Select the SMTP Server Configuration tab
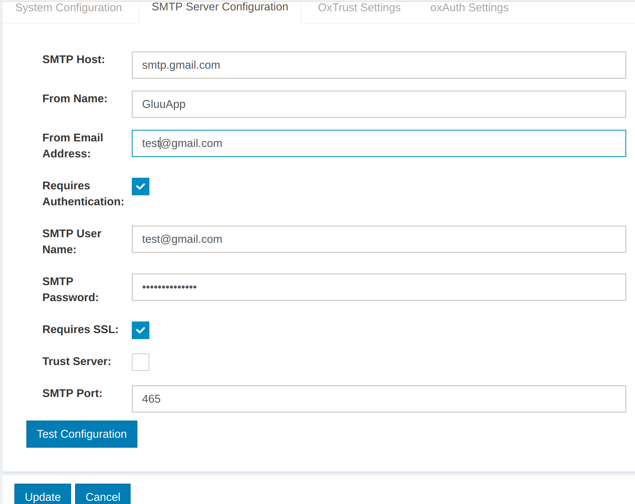Image resolution: width=635 pixels, height=504 pixels. click(220, 7)
